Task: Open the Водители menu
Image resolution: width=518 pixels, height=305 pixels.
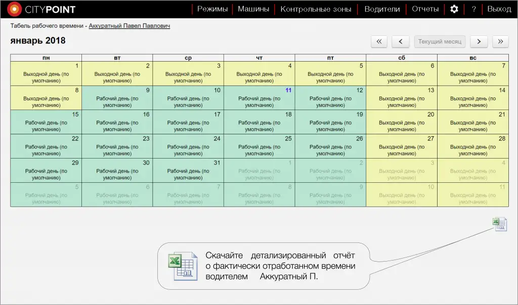Action: (x=382, y=9)
